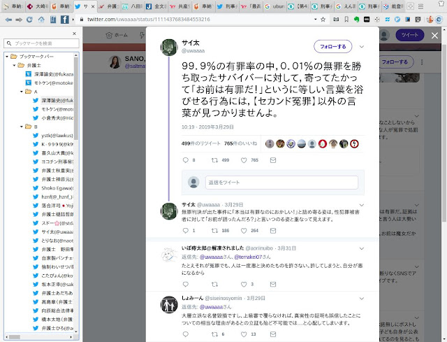Send main tweet via direct message
This screenshot has height=342, width=447.
[x=273, y=160]
